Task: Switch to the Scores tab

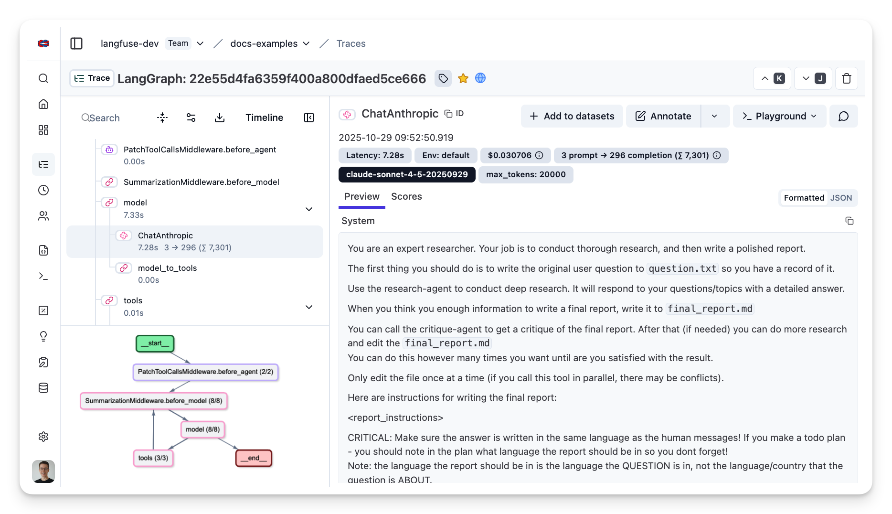Action: 406,196
